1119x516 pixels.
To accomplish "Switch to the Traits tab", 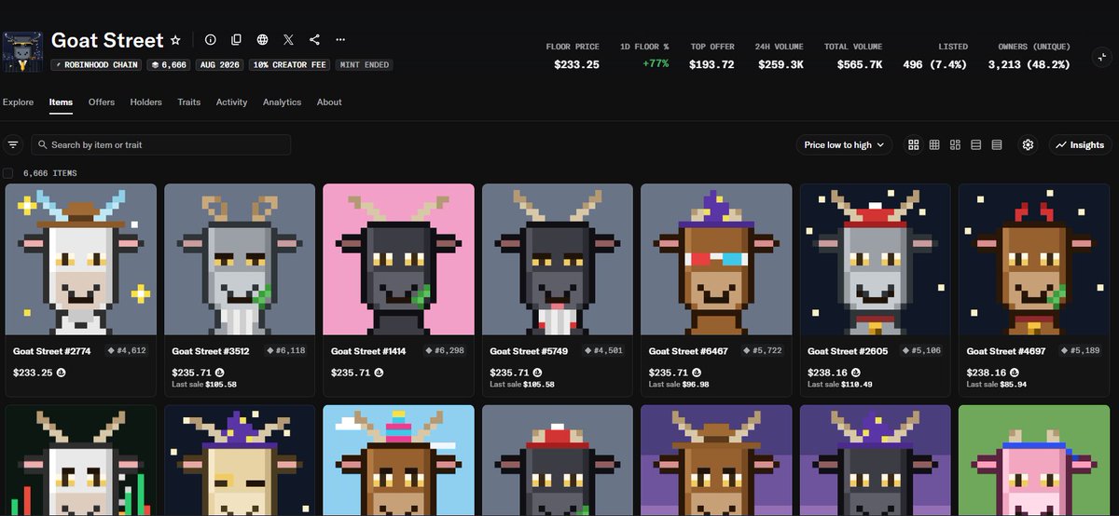I will tap(189, 102).
